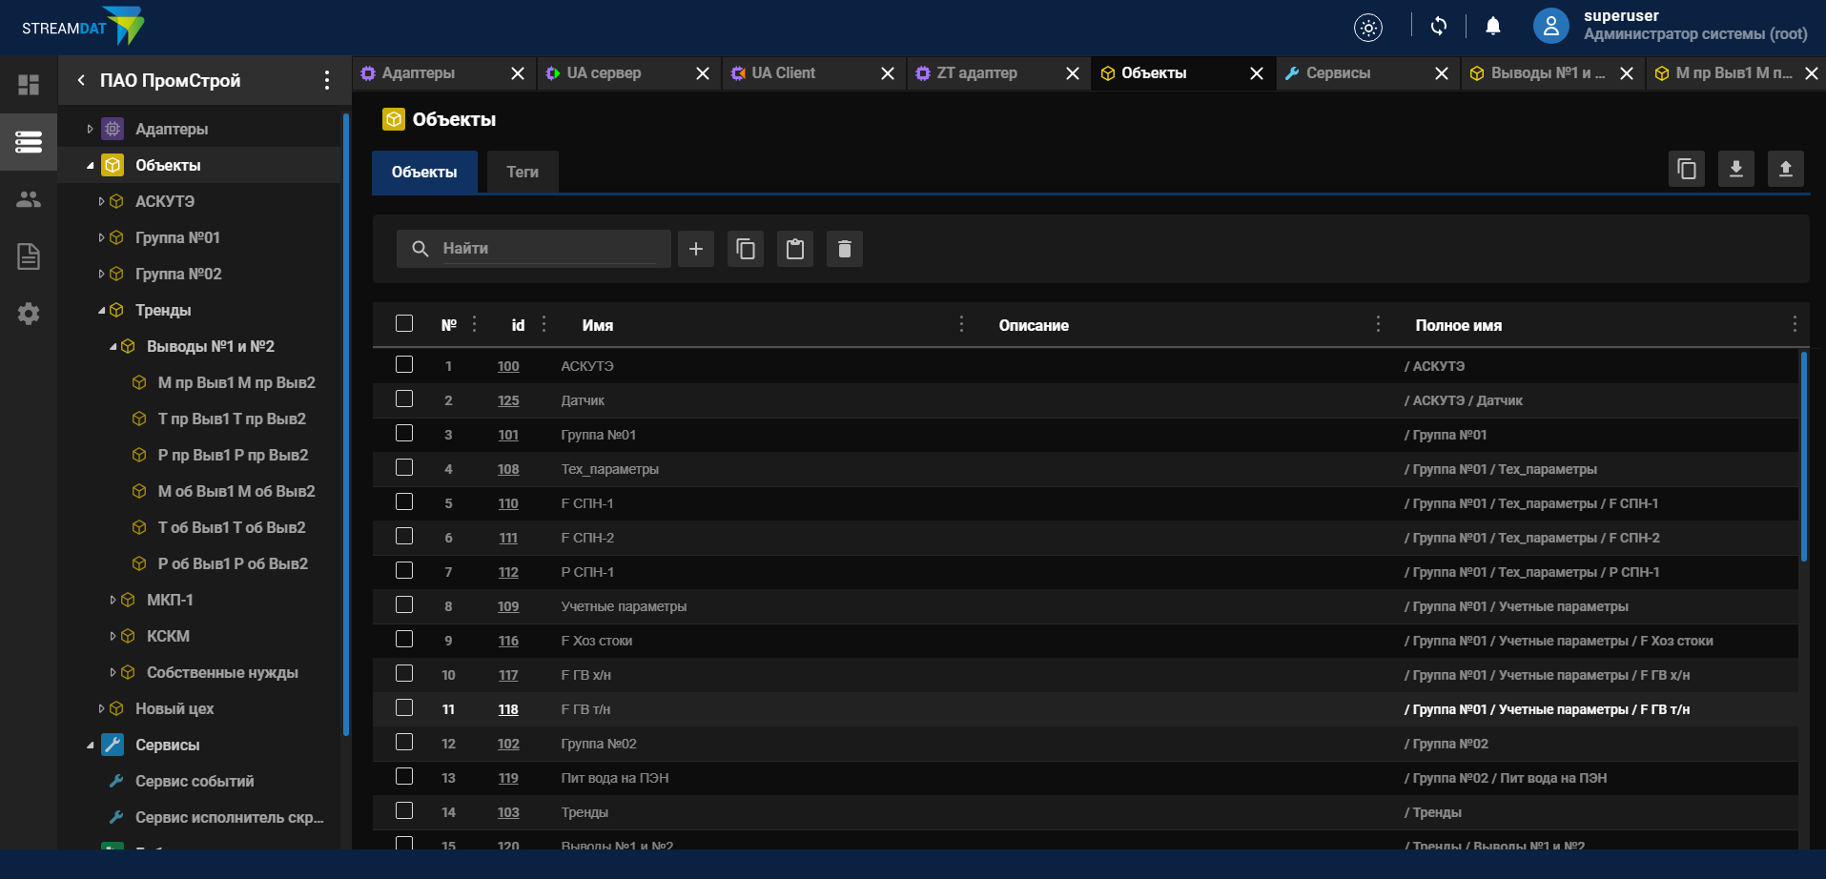Click the export (download) icon above the table
Viewport: 1826px width, 879px height.
(x=1735, y=169)
